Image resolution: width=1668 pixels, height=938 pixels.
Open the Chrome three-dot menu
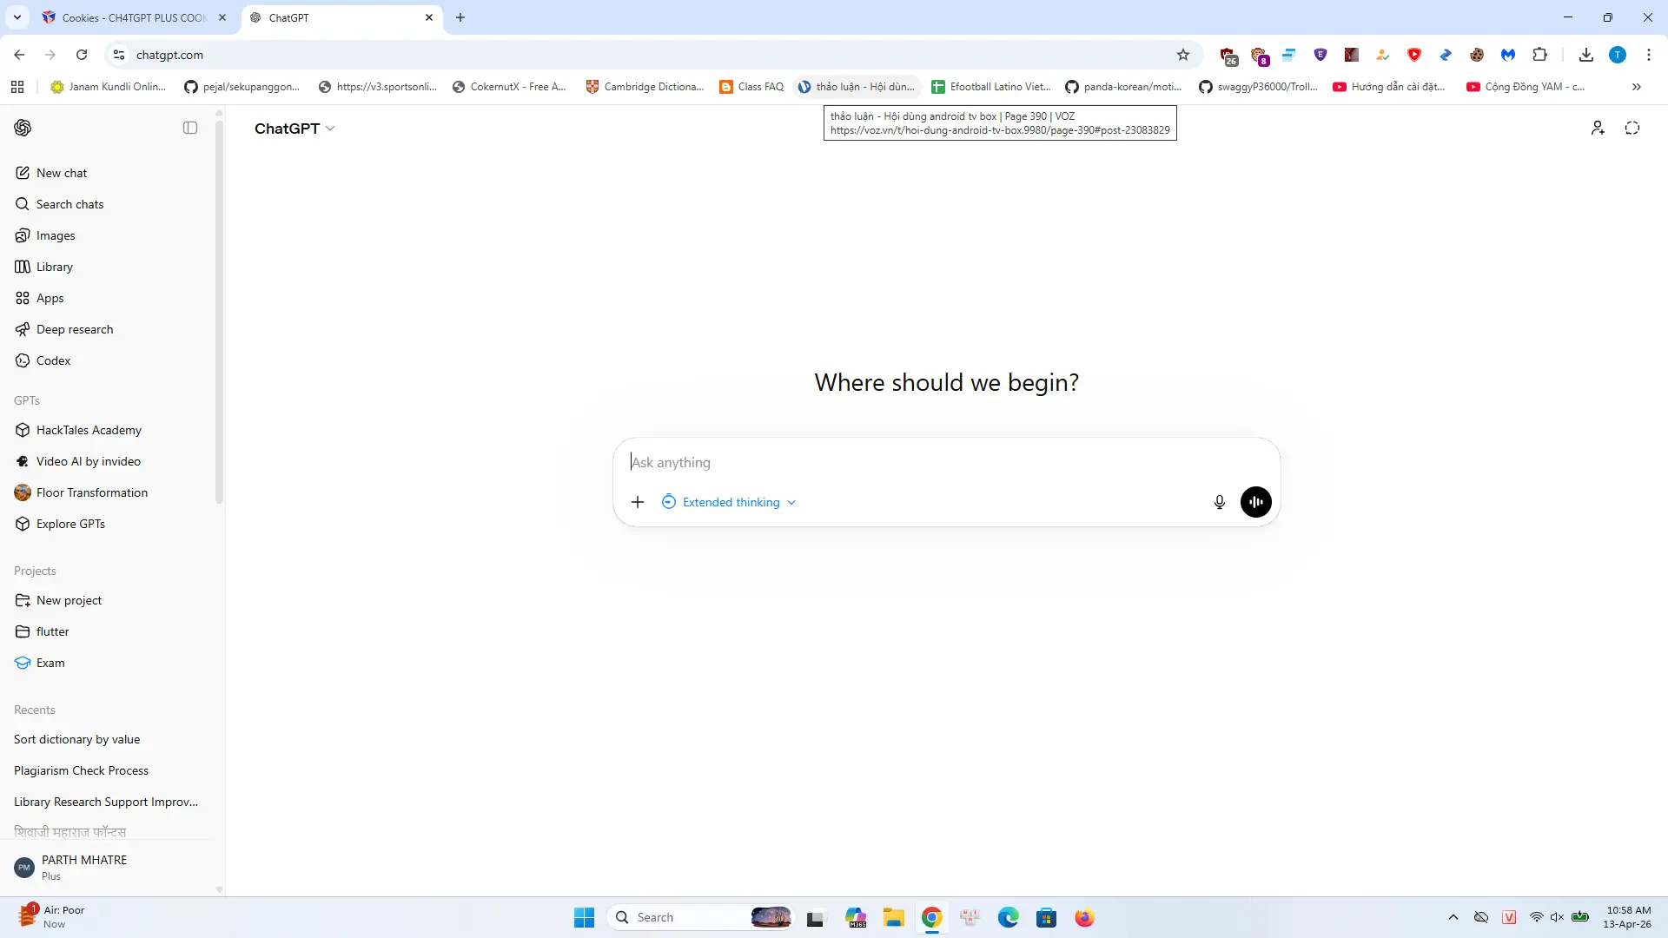click(x=1649, y=55)
